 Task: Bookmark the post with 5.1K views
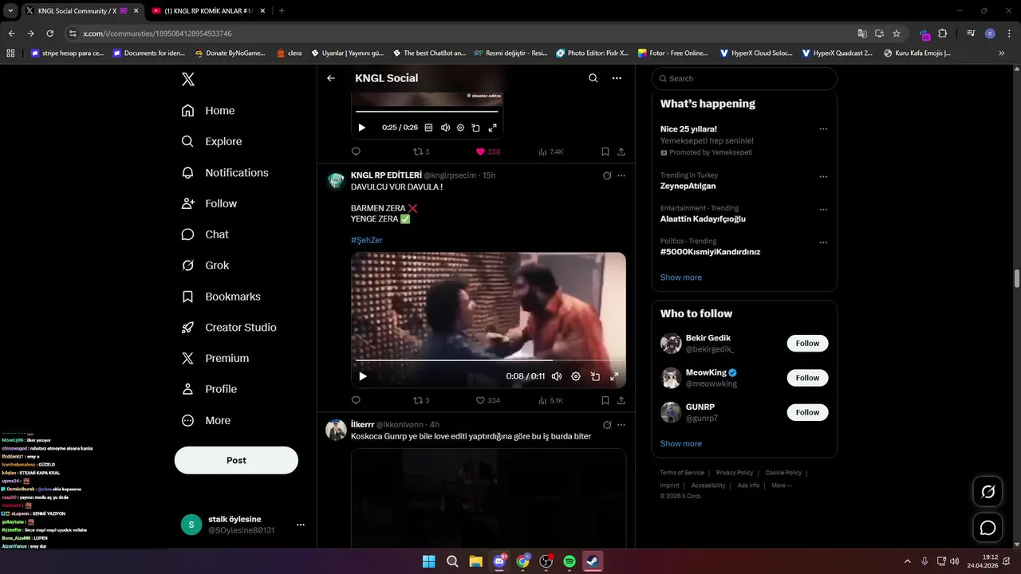pyautogui.click(x=605, y=400)
